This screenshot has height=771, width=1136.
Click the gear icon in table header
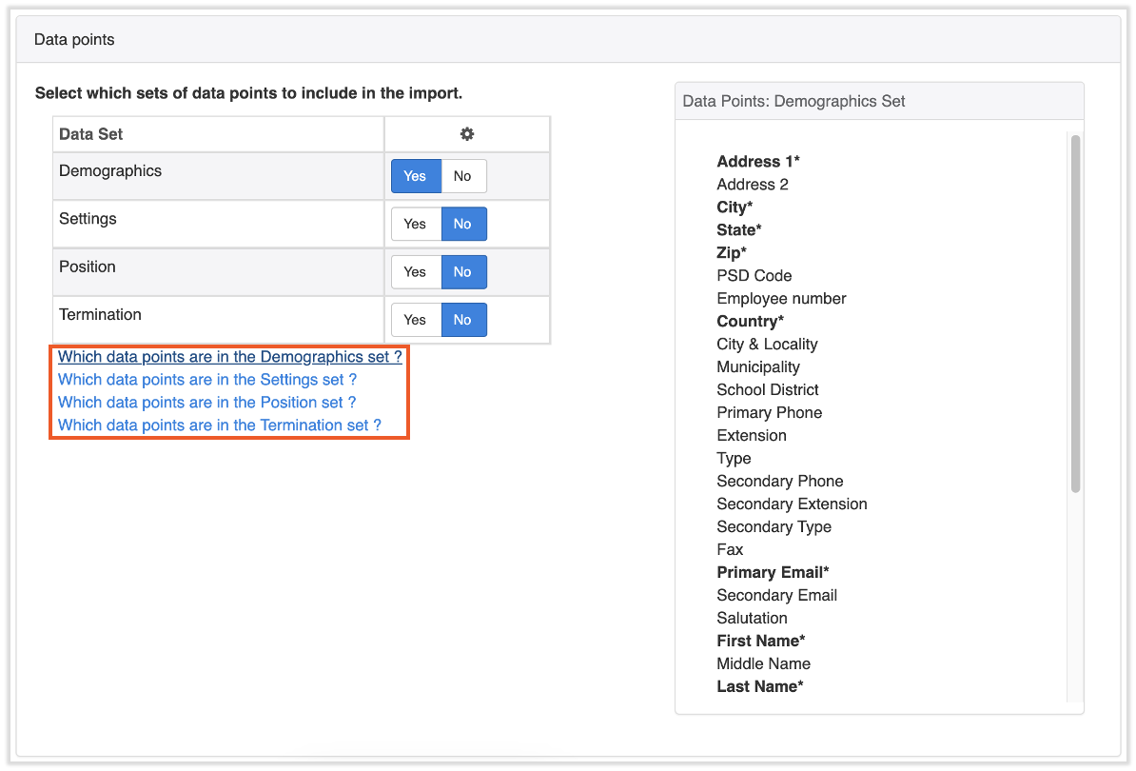tap(466, 134)
